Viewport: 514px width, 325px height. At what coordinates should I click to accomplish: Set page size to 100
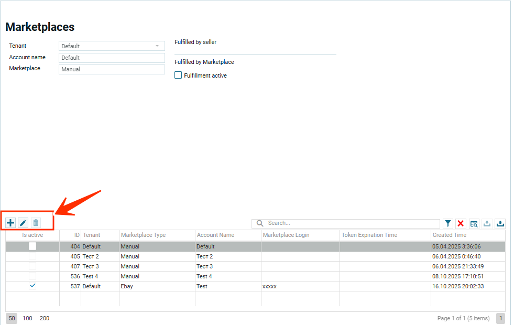(x=27, y=318)
